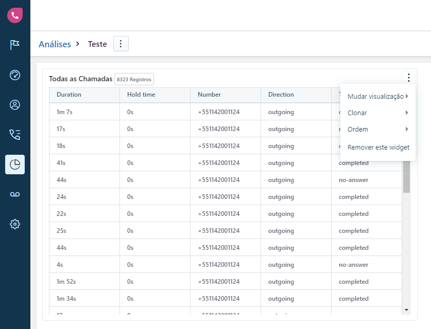
Task: Expand the Clonar submenu
Action: point(377,113)
